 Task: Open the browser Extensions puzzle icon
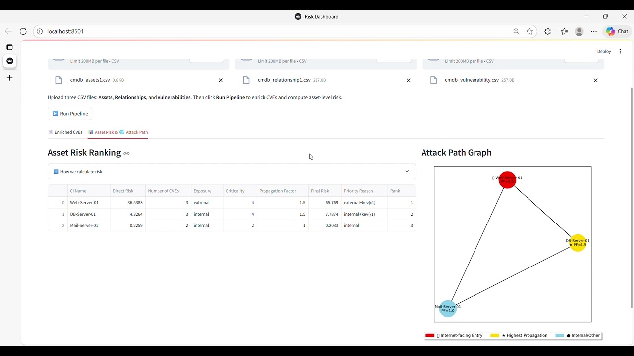pos(547,31)
